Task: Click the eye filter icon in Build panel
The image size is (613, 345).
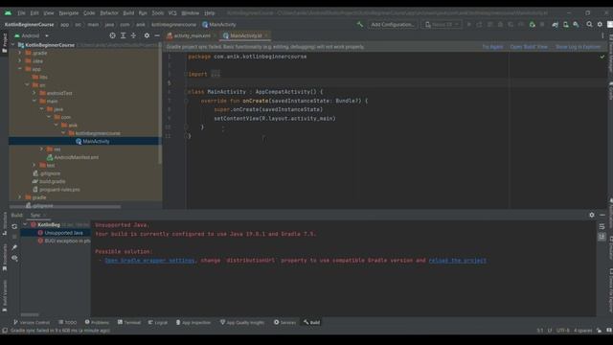Action: click(14, 258)
